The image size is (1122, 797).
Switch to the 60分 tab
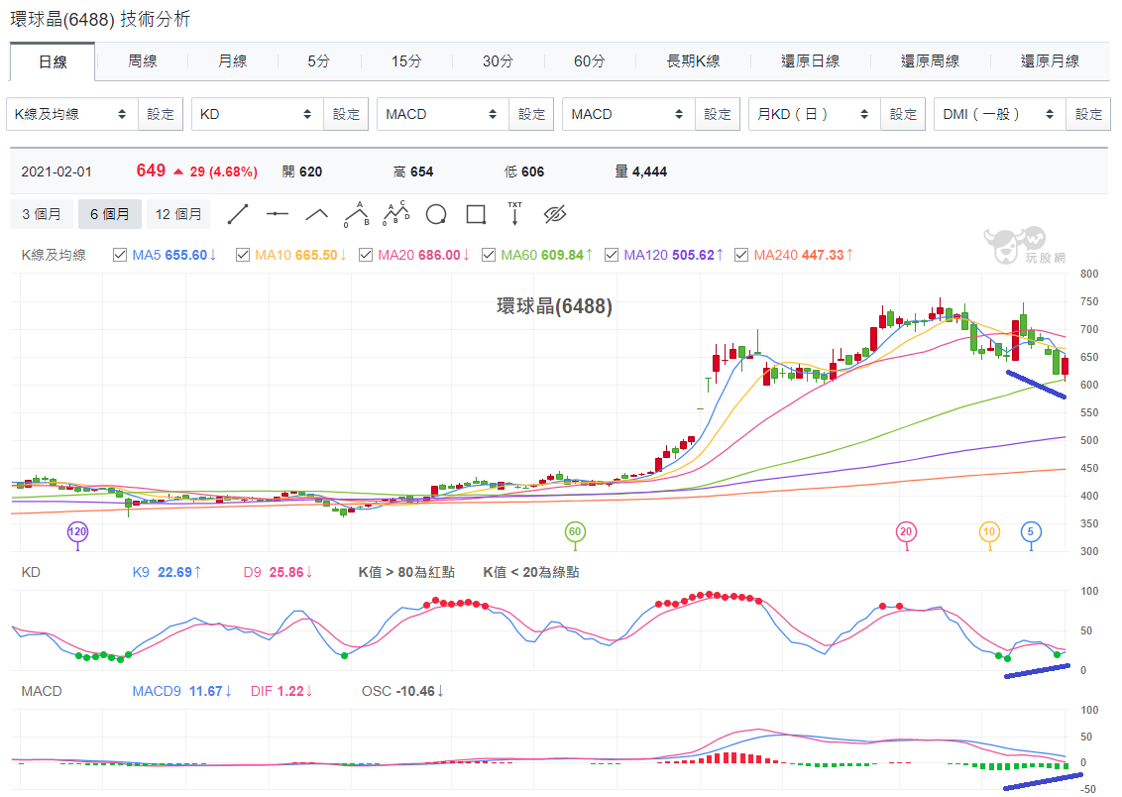coord(590,61)
